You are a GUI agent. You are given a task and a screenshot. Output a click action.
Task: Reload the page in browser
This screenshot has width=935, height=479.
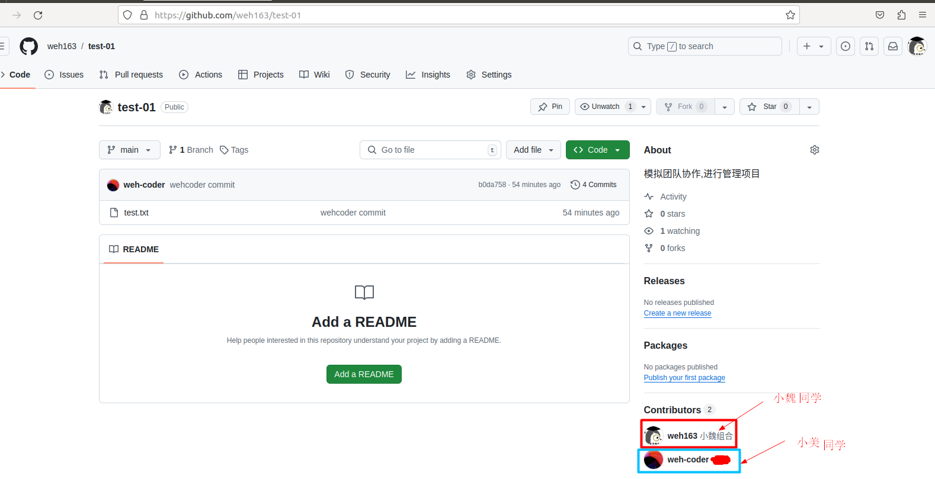(x=38, y=15)
